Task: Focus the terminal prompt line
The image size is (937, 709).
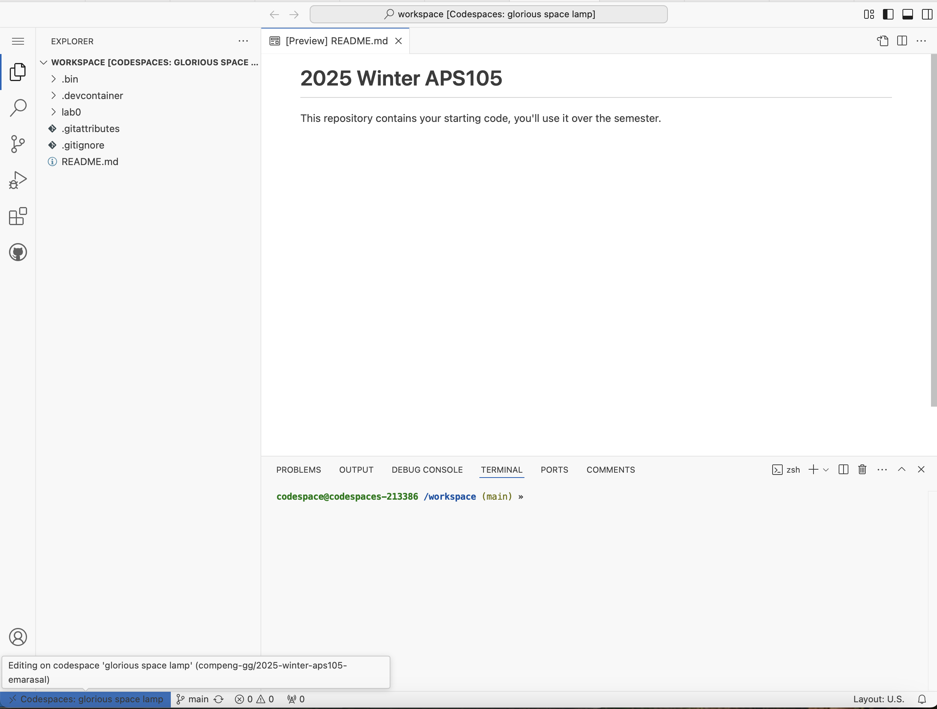Action: [400, 497]
